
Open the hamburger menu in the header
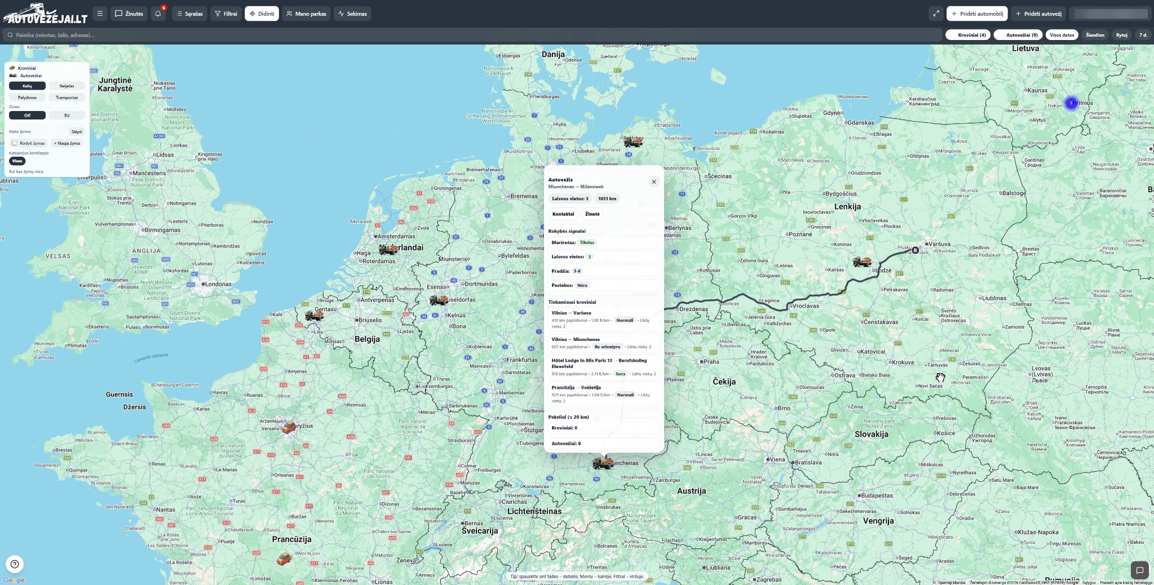click(x=100, y=14)
